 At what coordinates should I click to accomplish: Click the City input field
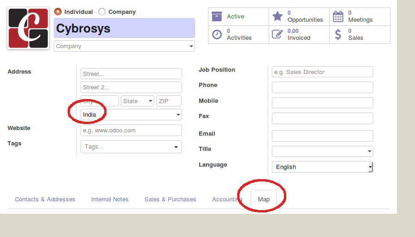pyautogui.click(x=100, y=101)
